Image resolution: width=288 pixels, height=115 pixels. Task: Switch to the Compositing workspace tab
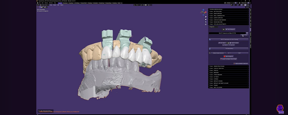pyautogui.click(x=108, y=3)
